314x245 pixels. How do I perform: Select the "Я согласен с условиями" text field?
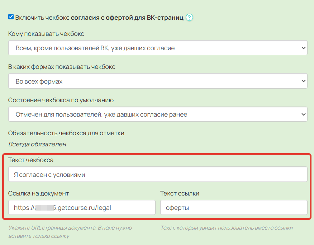[x=158, y=174]
